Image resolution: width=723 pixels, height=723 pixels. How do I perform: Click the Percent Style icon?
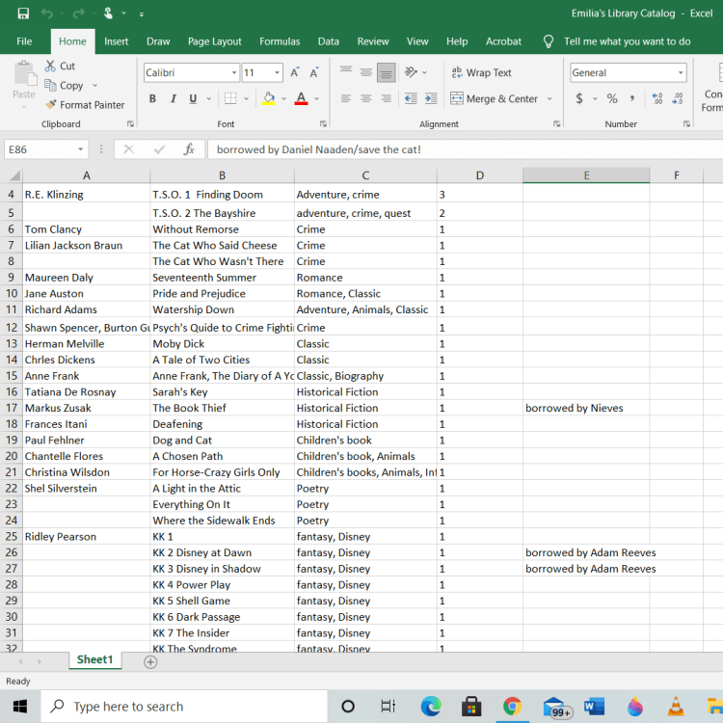[611, 98]
